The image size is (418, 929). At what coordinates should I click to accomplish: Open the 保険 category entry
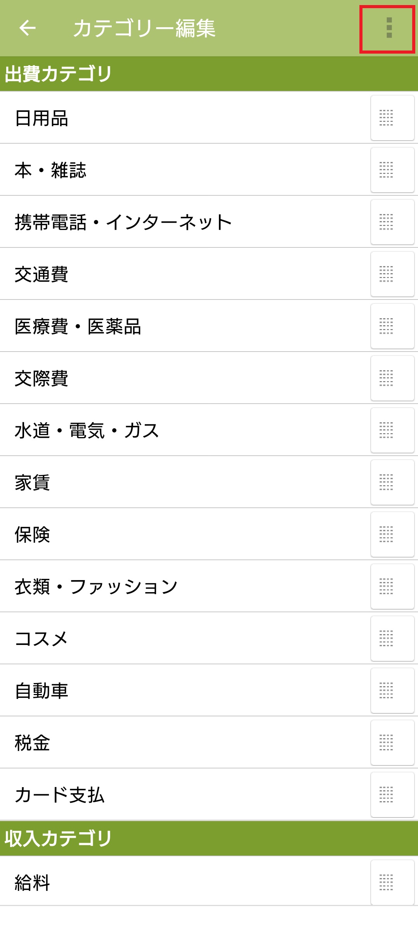click(x=33, y=535)
